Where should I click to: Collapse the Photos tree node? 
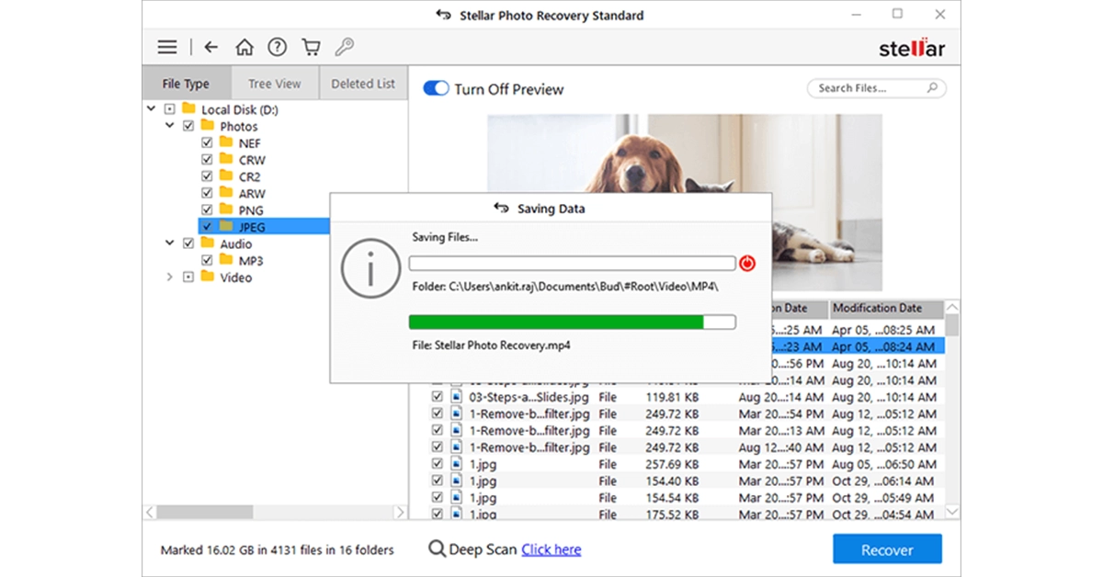point(169,126)
